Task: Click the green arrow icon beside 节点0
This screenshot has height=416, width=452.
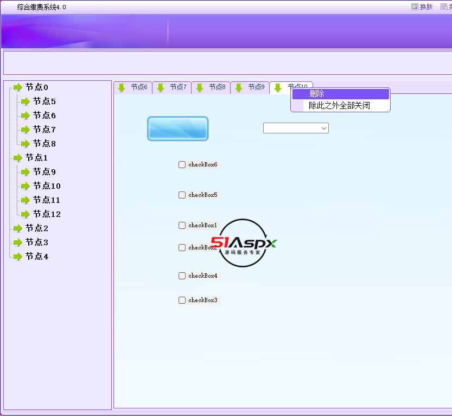Action: 18,87
